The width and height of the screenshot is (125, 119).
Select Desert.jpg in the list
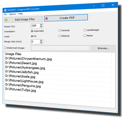pos(21,63)
